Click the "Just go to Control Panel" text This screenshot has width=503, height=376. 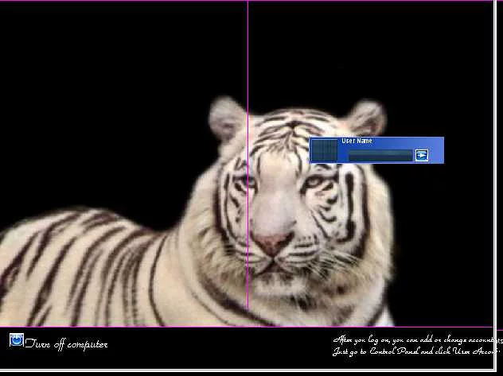pyautogui.click(x=414, y=351)
